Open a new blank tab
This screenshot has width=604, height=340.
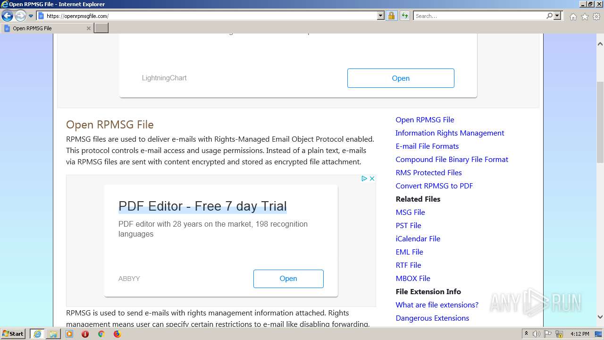click(x=101, y=28)
